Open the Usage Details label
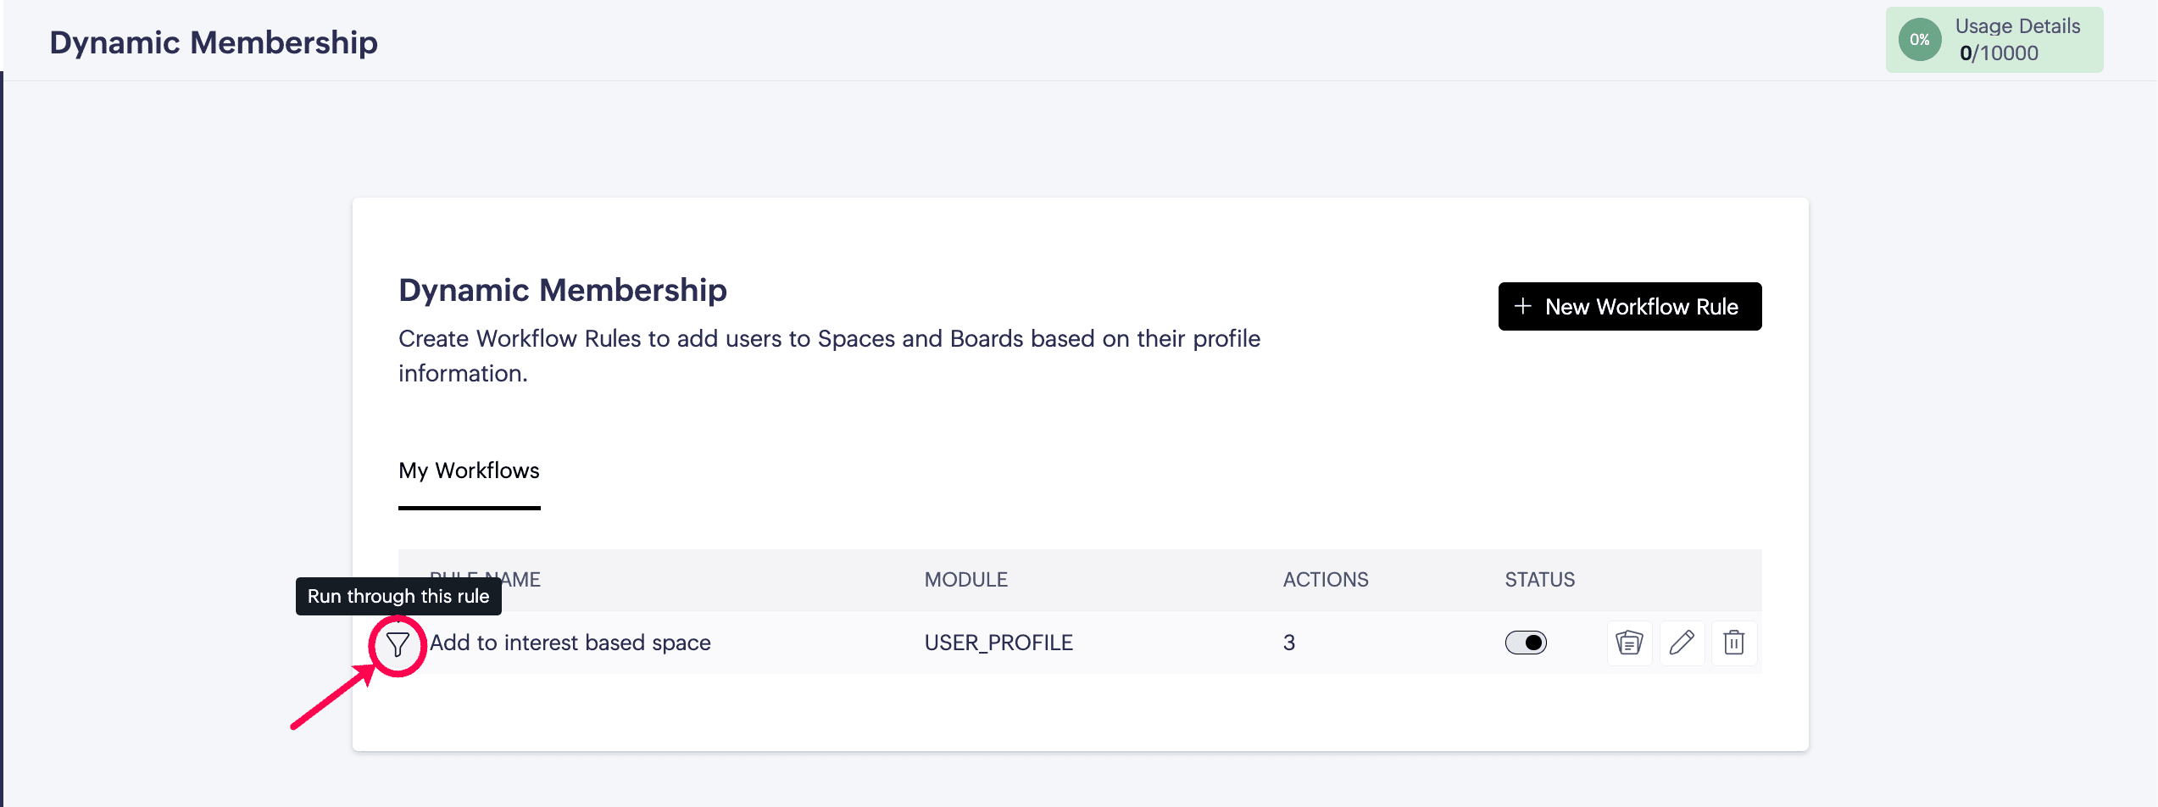This screenshot has width=2158, height=807. (x=2017, y=26)
